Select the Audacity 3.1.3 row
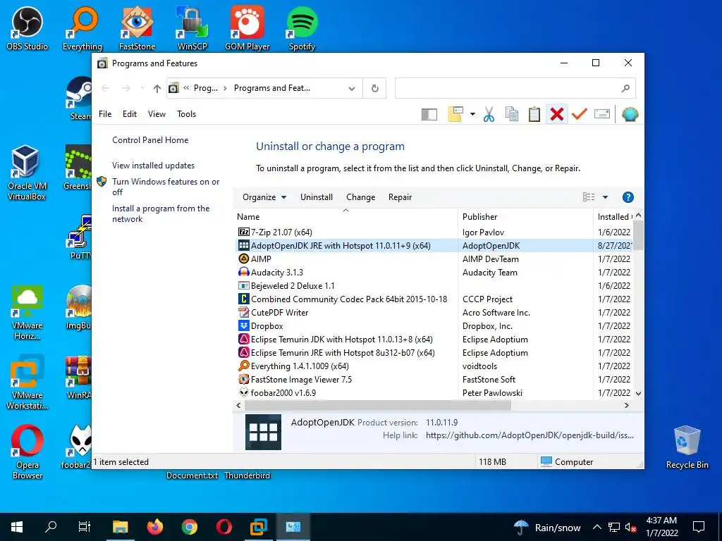 tap(433, 273)
